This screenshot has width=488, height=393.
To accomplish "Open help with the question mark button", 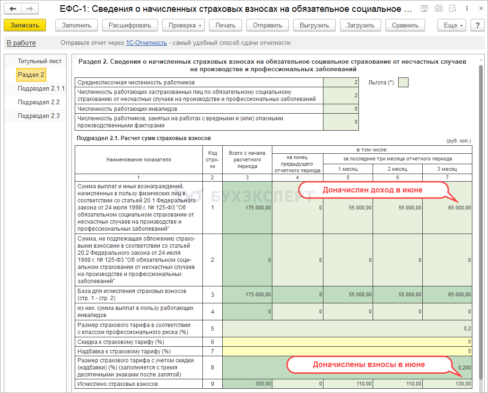I will coord(478,25).
